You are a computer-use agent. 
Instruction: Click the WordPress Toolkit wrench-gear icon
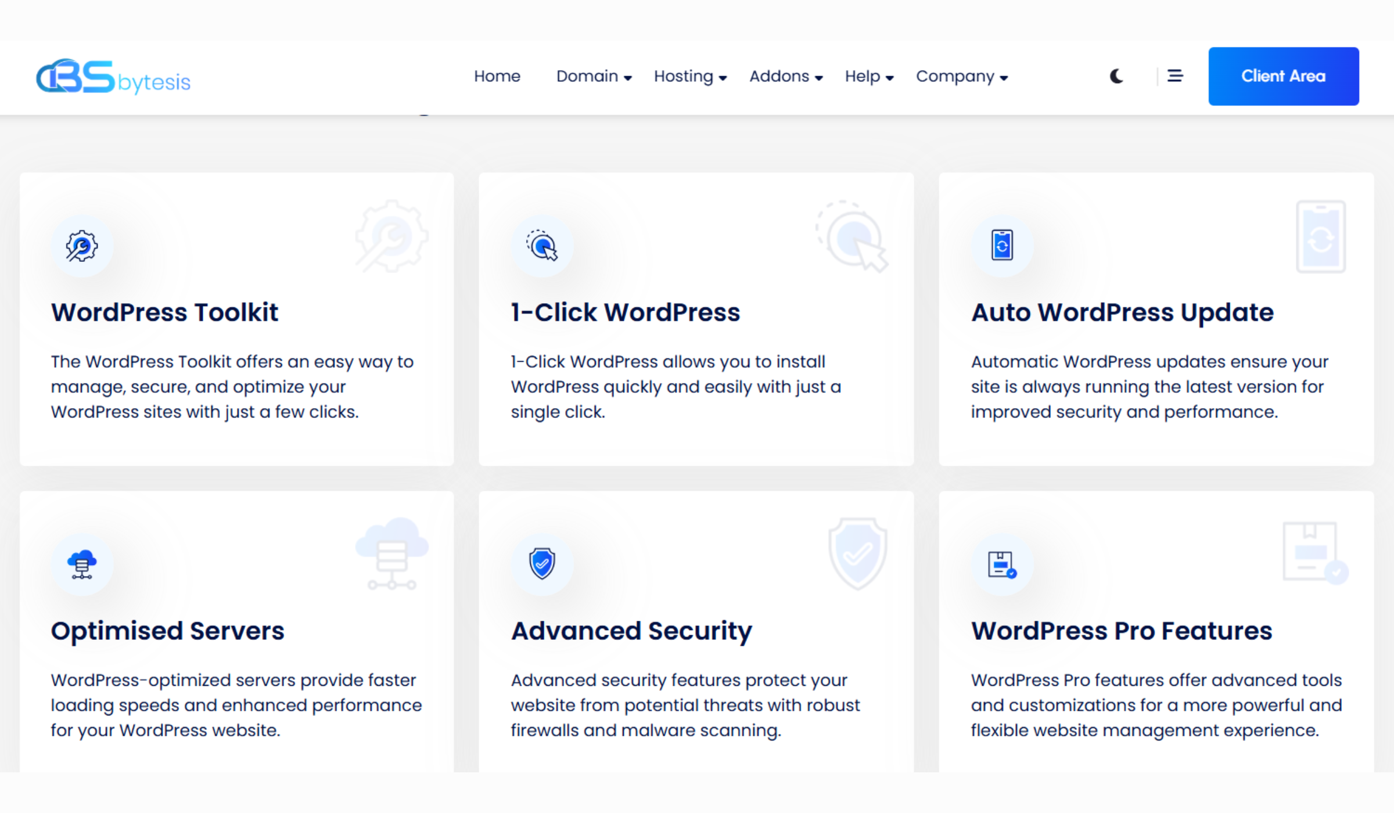[x=82, y=246]
